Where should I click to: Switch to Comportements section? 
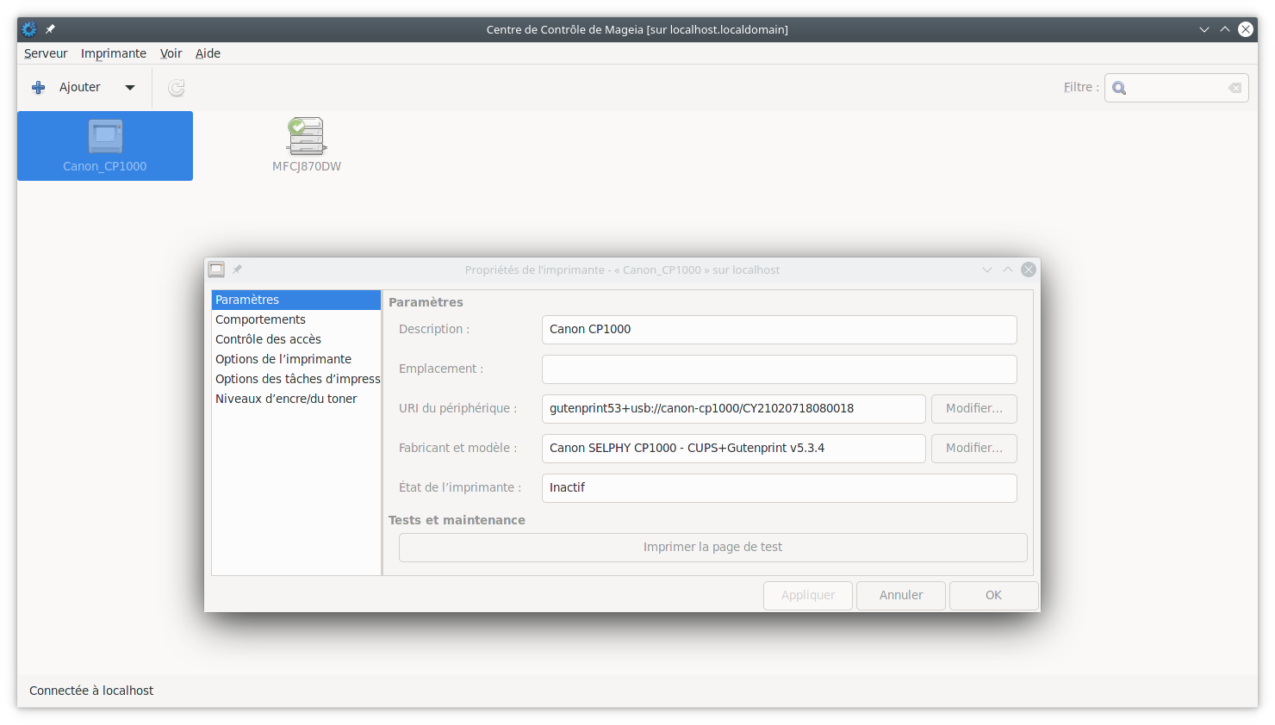click(x=296, y=319)
